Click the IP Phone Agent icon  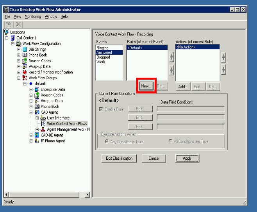(x=37, y=141)
